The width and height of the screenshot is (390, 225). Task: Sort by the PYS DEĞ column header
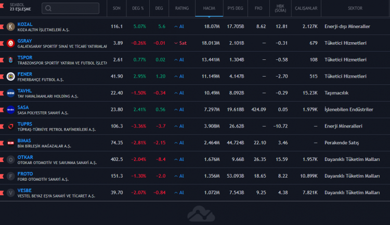235,8
